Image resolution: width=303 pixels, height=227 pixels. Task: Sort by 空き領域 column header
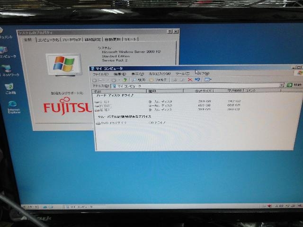coord(229,90)
